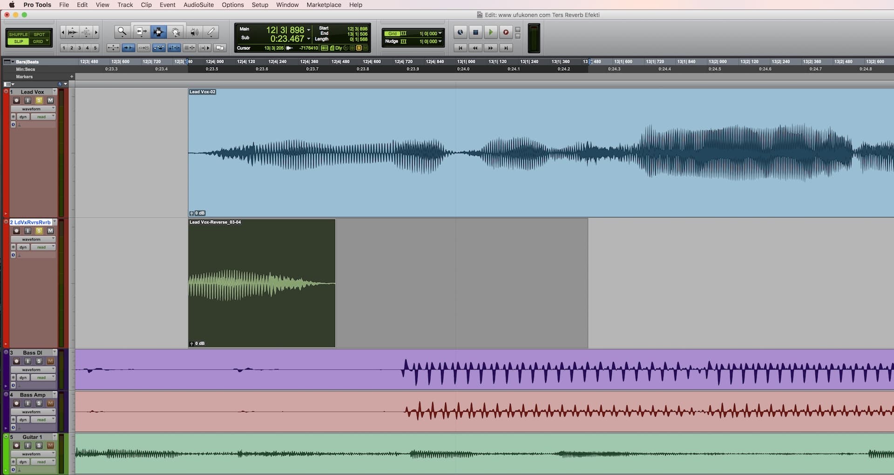Select the Scrubber speaker tool
The width and height of the screenshot is (894, 475).
tap(194, 32)
